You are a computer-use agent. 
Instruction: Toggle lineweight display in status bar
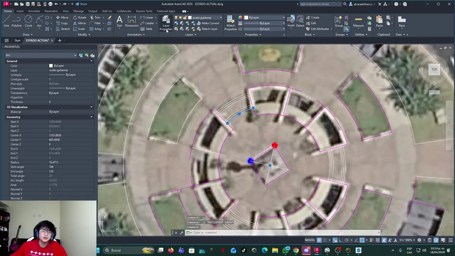(372, 240)
